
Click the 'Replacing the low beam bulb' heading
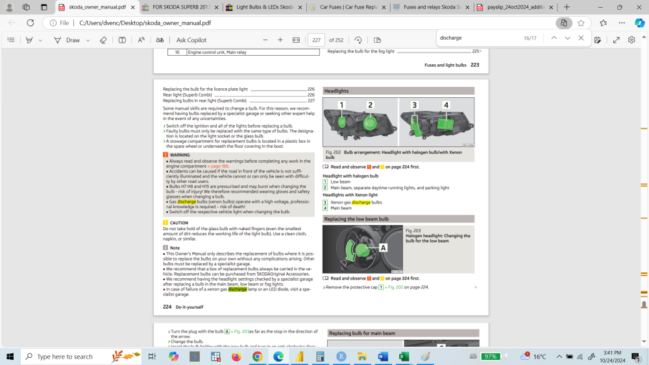(x=356, y=219)
